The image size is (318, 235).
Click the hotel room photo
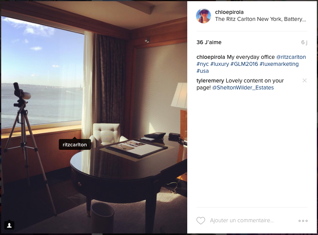(94, 117)
